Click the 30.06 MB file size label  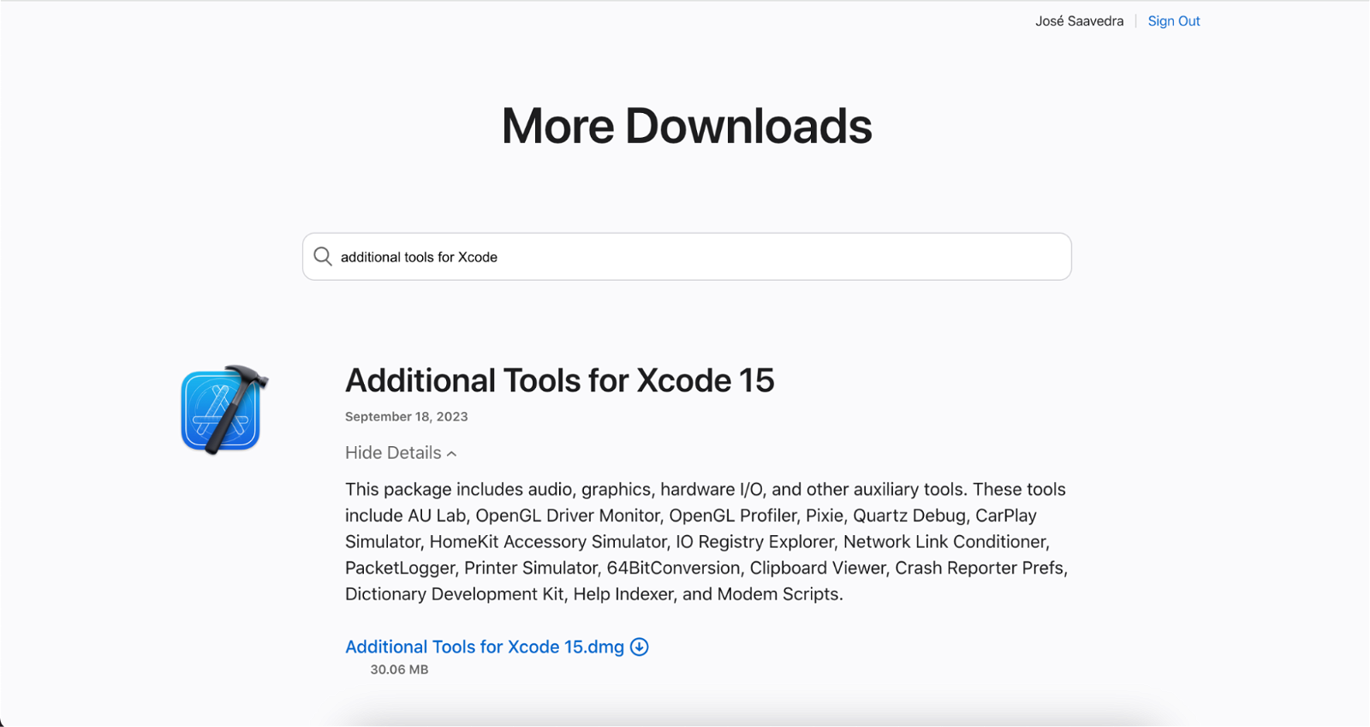399,670
